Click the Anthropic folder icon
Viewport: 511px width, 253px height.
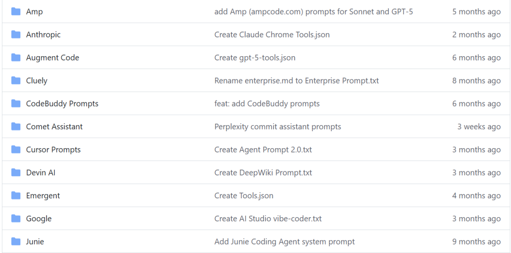click(16, 34)
